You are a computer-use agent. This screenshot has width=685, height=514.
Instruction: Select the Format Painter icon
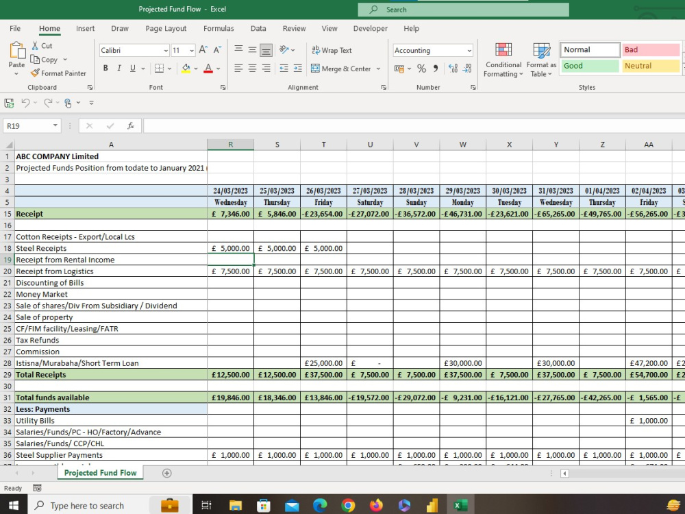tap(58, 73)
